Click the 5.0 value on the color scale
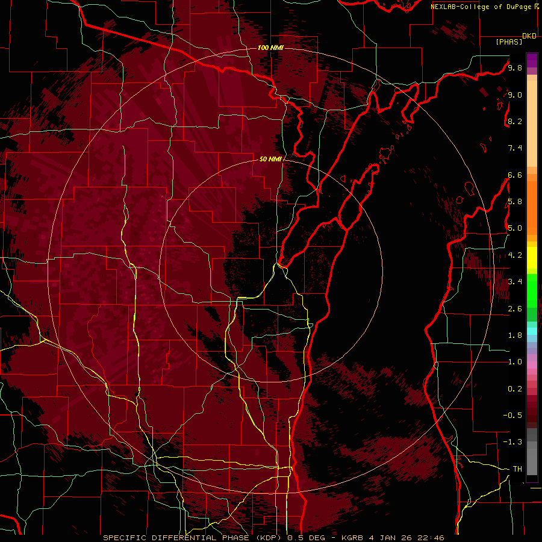Screen dimensions: 542x542 click(515, 228)
